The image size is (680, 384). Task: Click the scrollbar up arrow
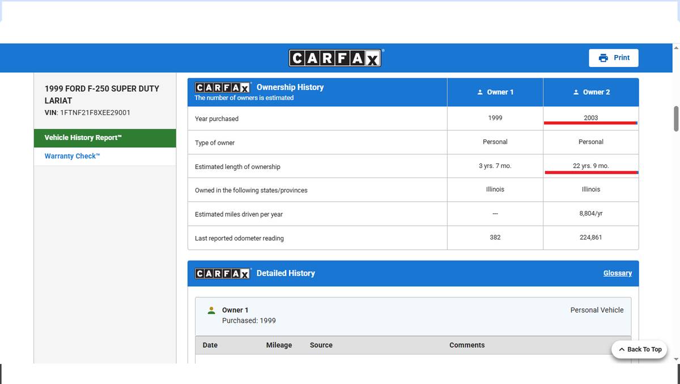click(675, 48)
